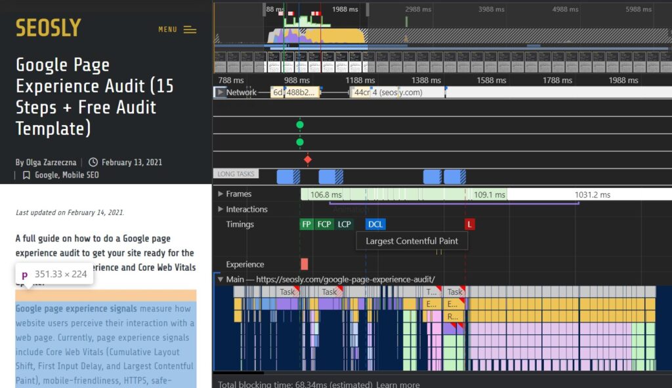Viewport: 672px width, 388px height.
Task: Click the red layout shift block in Experience
Action: pyautogui.click(x=304, y=264)
